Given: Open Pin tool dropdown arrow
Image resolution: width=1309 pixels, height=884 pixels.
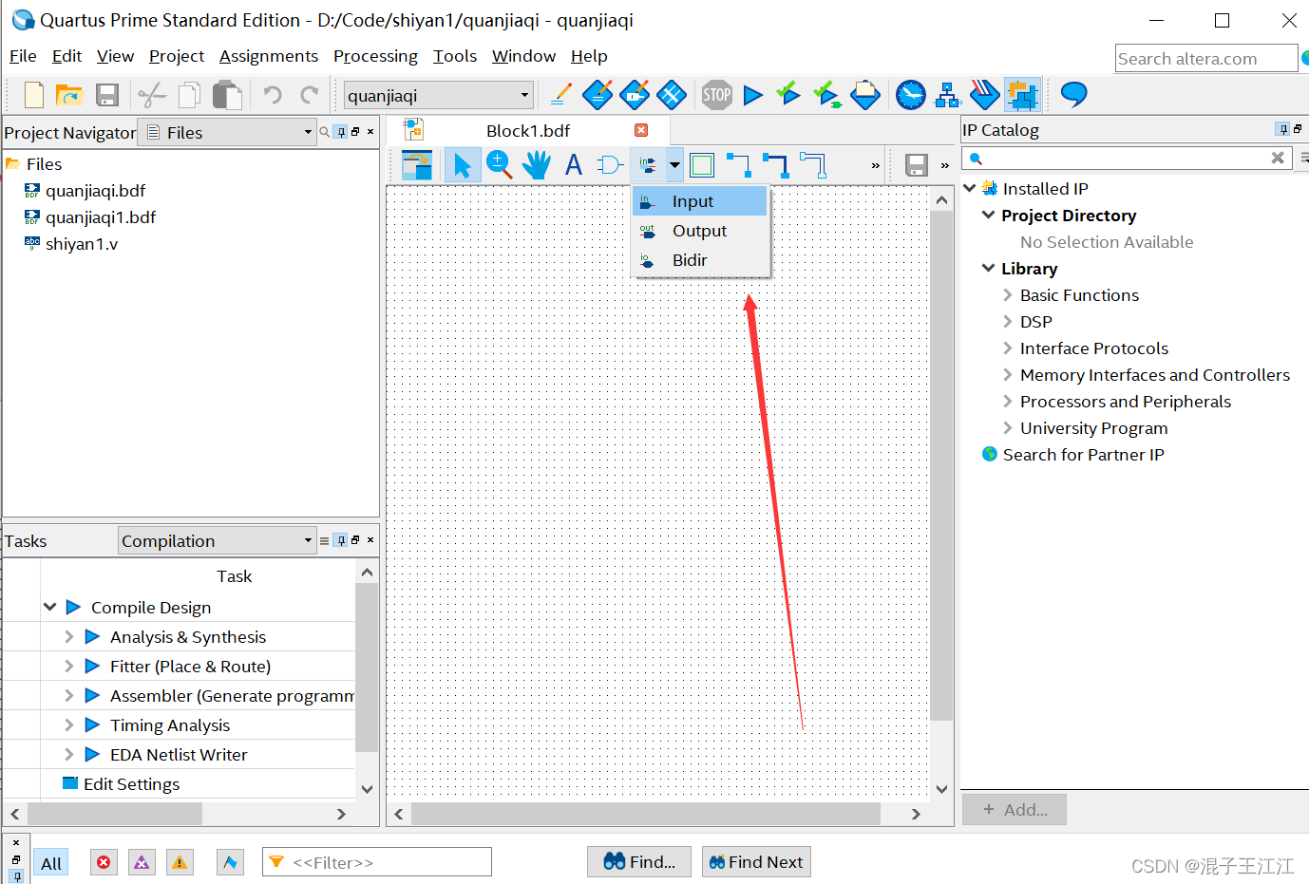Looking at the screenshot, I should pyautogui.click(x=674, y=165).
